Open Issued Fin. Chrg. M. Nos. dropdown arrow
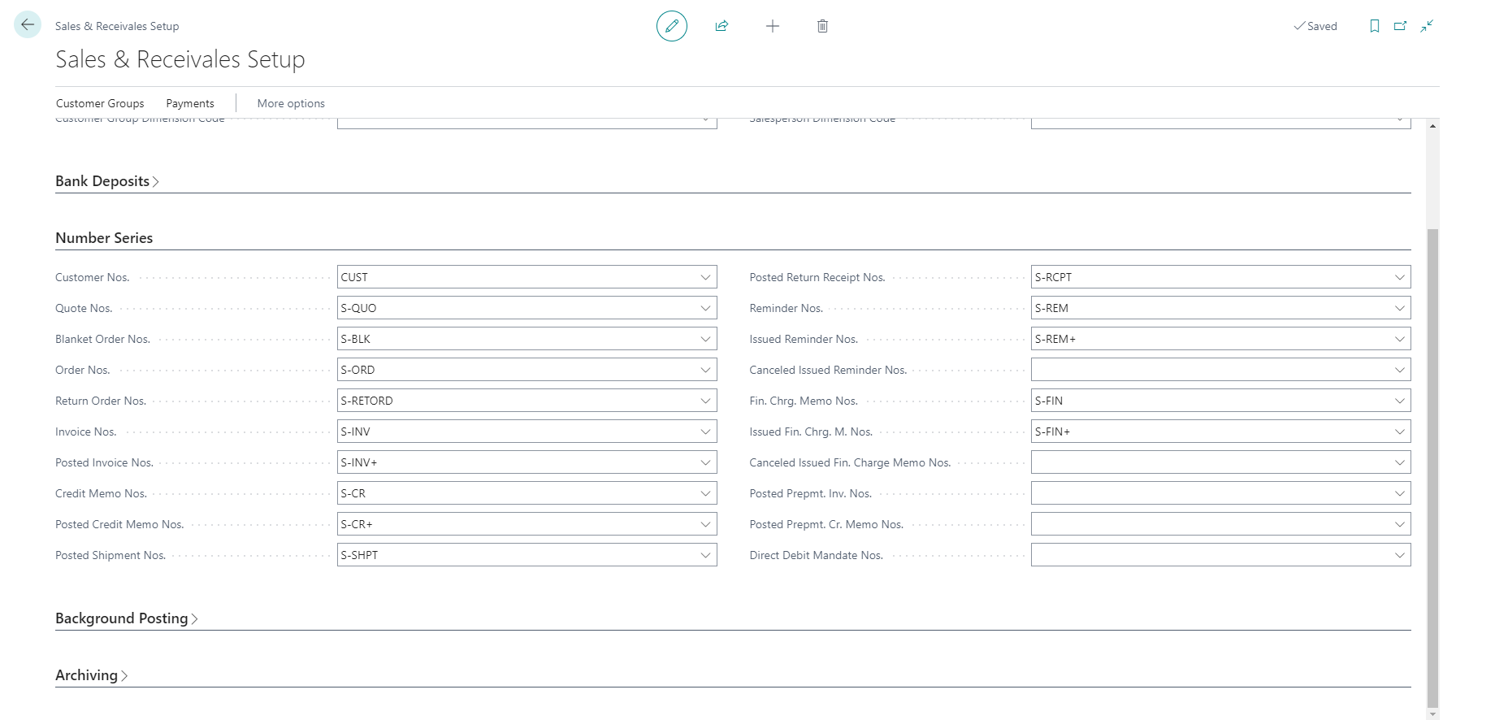 (1399, 432)
